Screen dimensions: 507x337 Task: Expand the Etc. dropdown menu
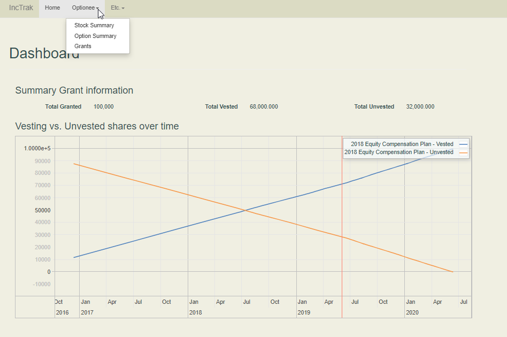(x=117, y=8)
